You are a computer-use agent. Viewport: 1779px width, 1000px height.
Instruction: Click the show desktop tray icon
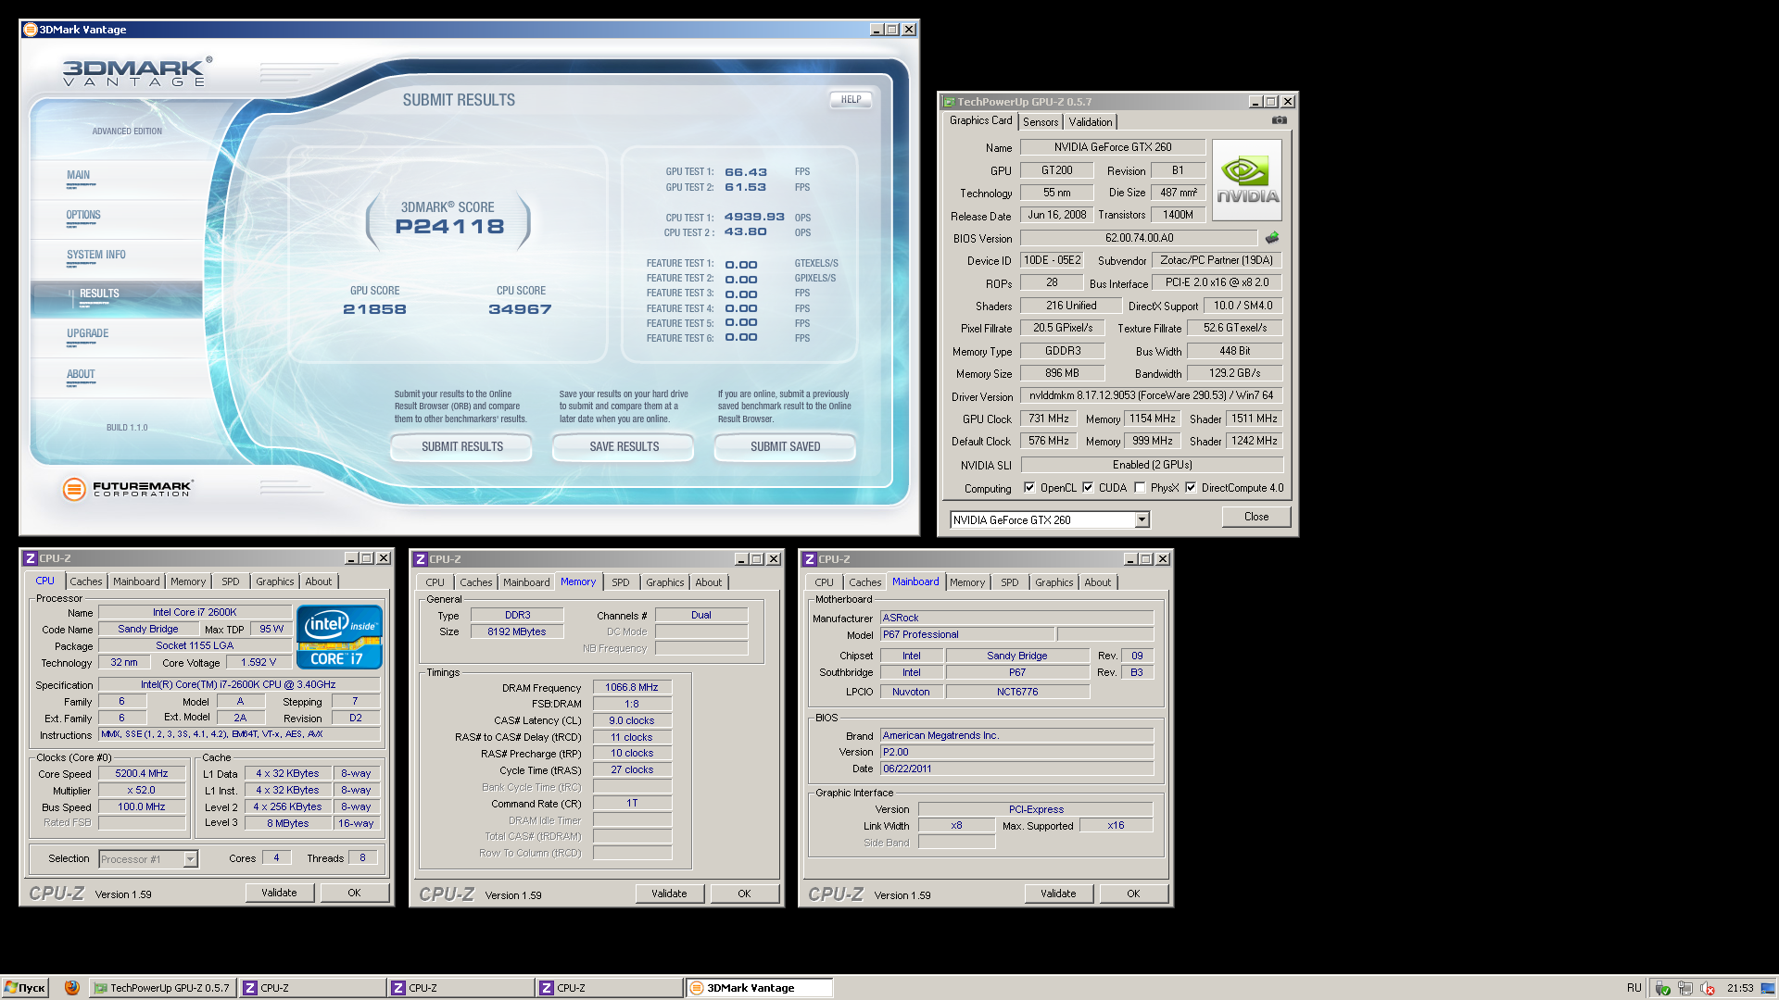click(1768, 988)
